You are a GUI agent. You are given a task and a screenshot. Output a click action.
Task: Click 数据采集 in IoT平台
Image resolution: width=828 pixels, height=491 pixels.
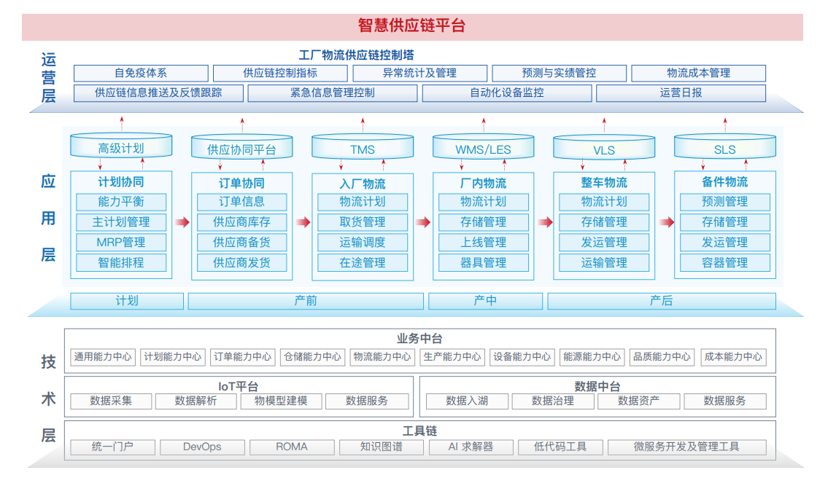[111, 401]
